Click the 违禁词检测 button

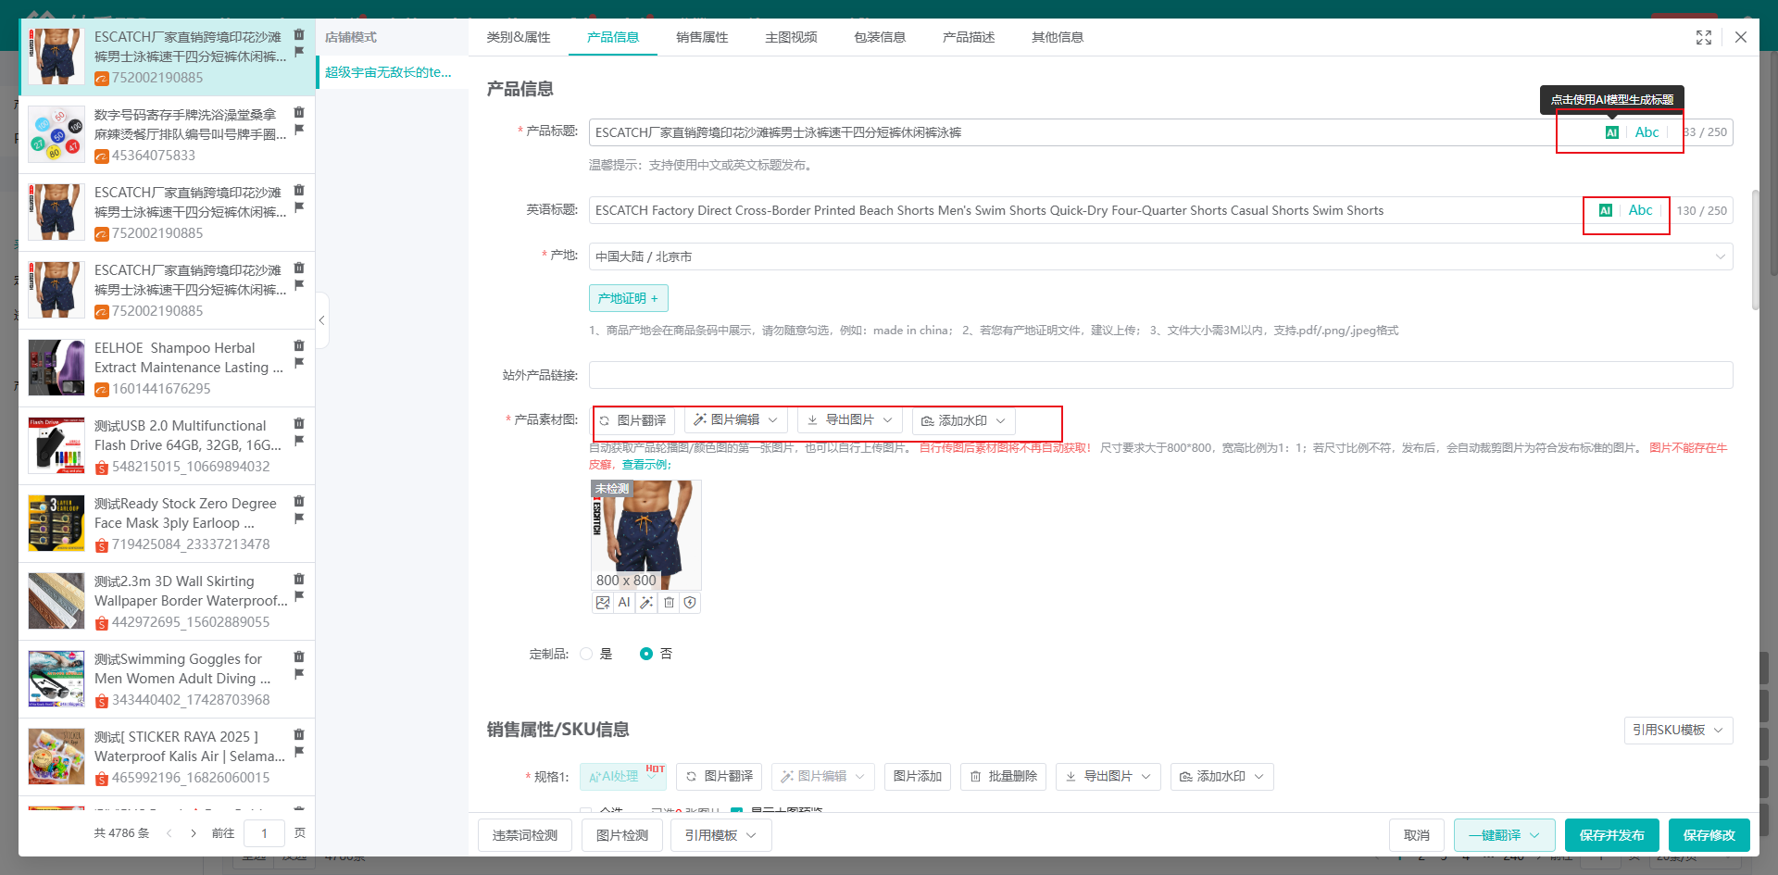pos(525,835)
